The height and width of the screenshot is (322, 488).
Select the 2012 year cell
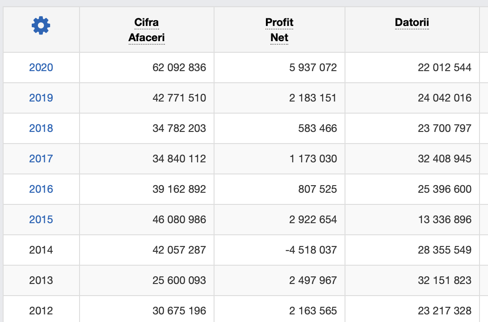click(x=41, y=311)
